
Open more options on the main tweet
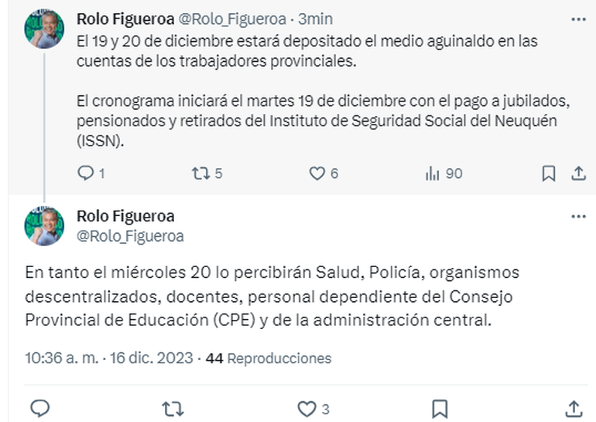click(577, 216)
